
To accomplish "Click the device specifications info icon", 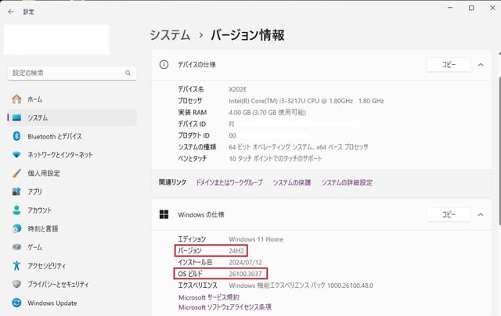I will [164, 65].
